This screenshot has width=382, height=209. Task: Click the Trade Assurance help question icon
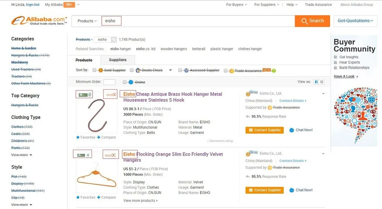[x=274, y=71]
